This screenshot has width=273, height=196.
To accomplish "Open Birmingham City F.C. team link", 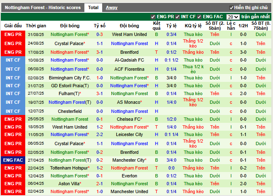I will [69, 78].
